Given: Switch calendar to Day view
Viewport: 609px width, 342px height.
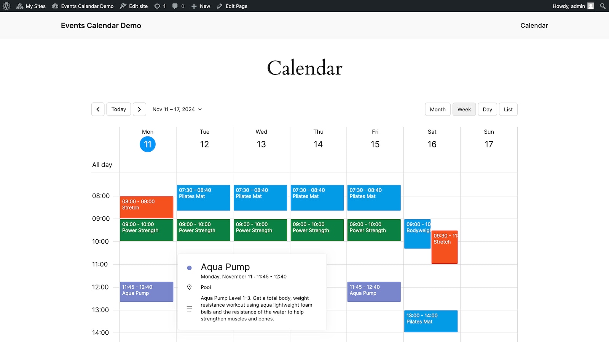Looking at the screenshot, I should click(487, 109).
